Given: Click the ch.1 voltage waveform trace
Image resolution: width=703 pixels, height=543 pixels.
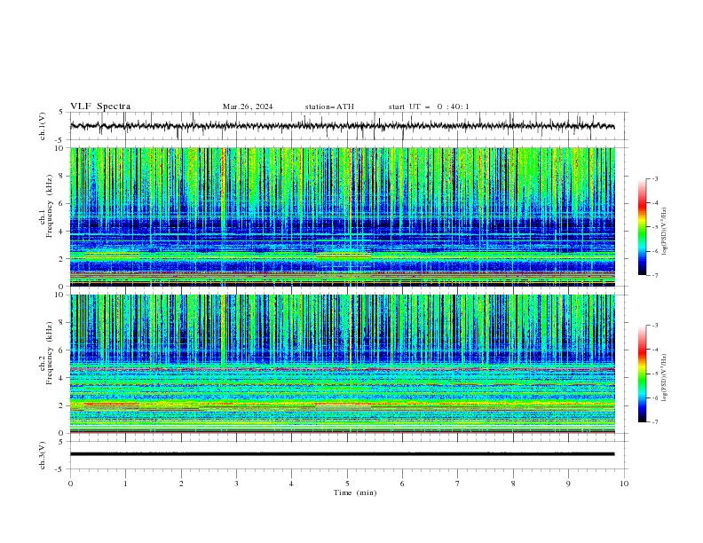Looking at the screenshot, I should 342,126.
